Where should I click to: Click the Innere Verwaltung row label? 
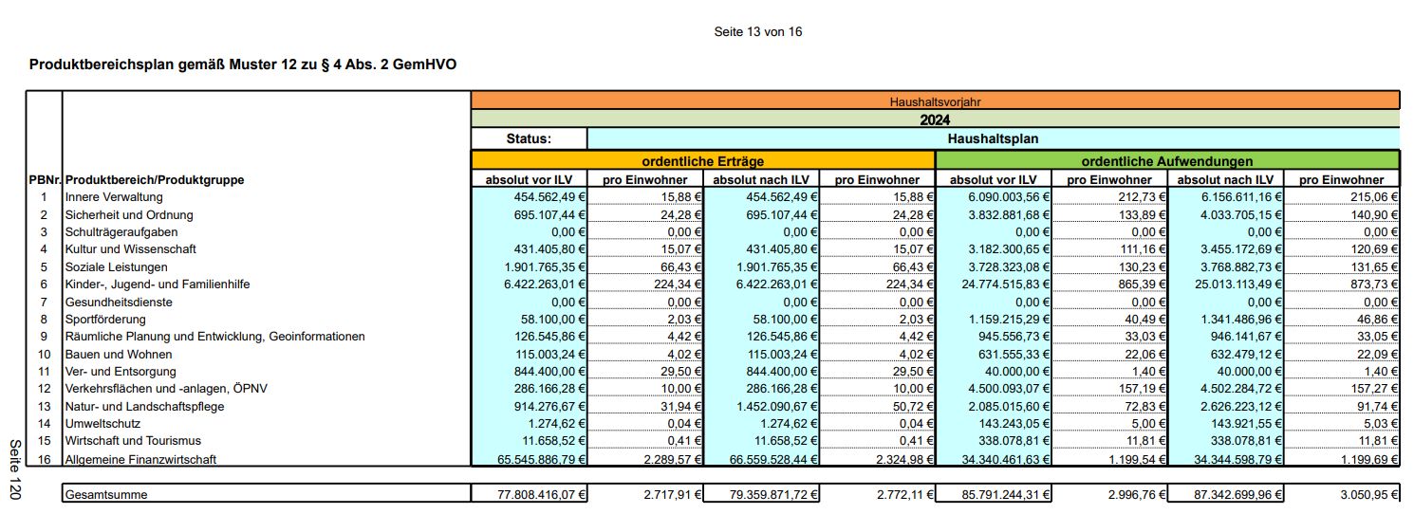pyautogui.click(x=114, y=197)
